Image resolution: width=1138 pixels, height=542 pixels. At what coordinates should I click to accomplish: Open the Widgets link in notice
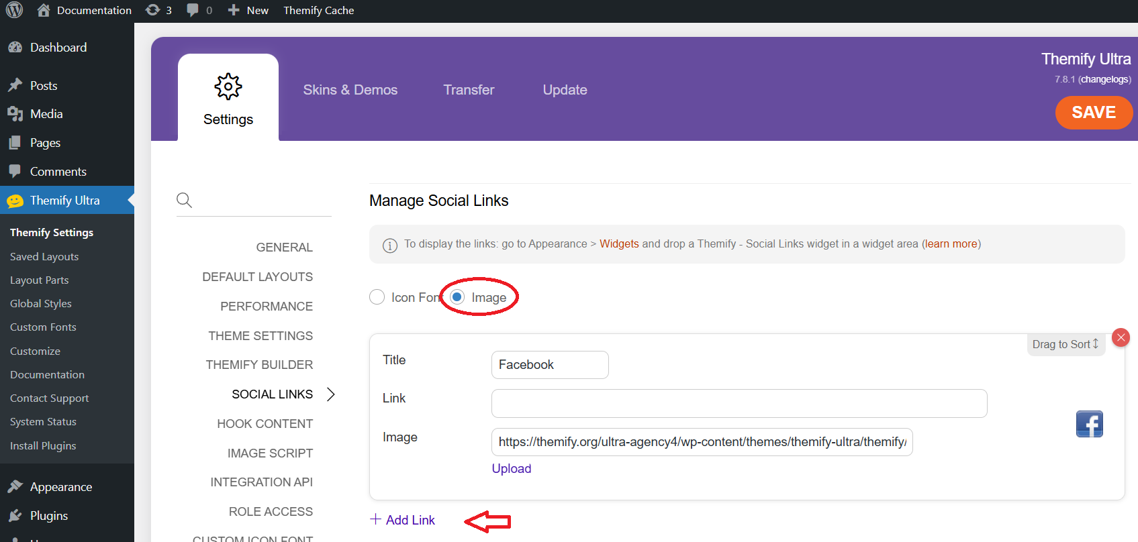[619, 244]
